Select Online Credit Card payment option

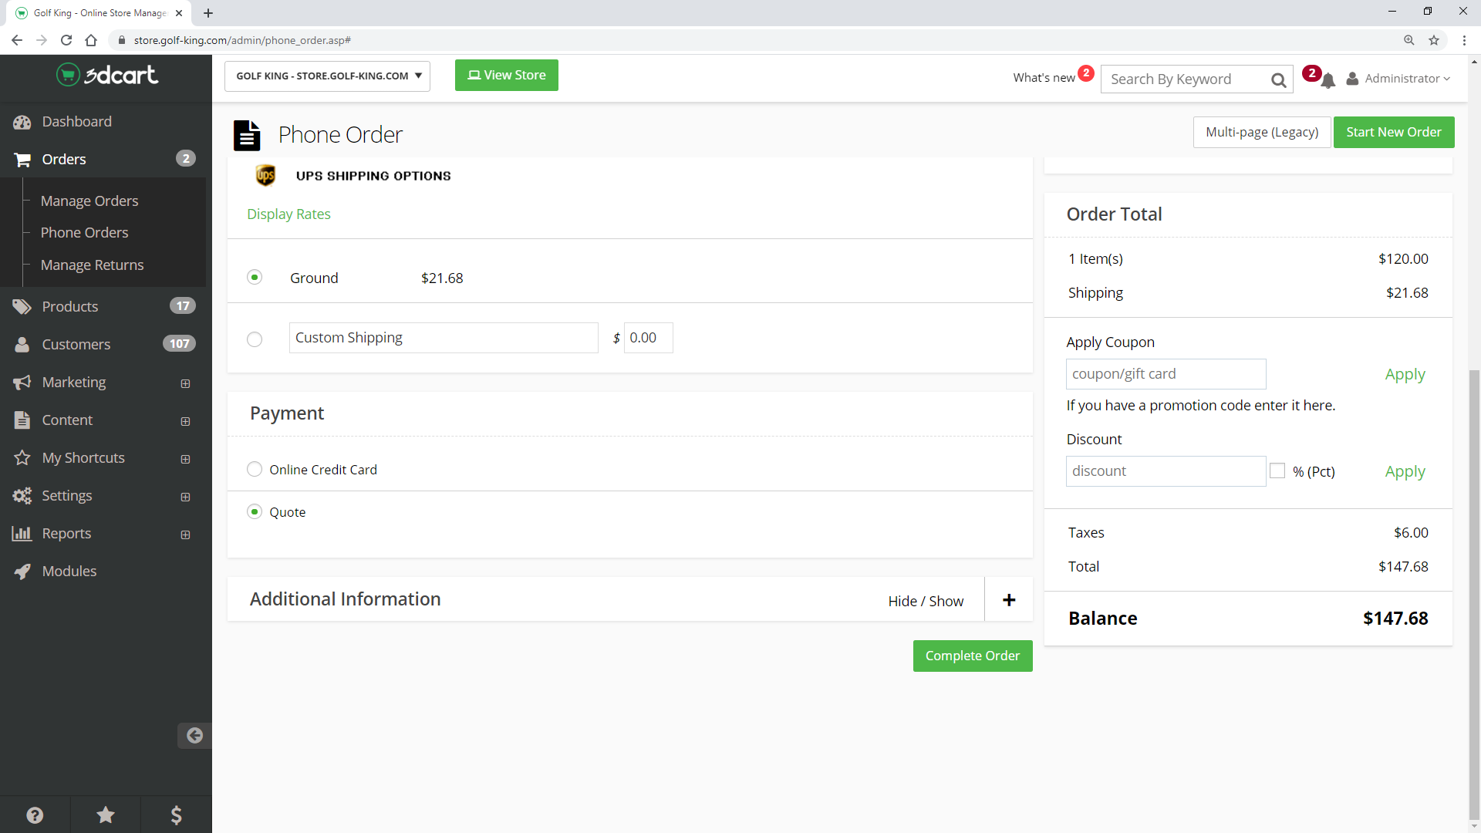(255, 469)
